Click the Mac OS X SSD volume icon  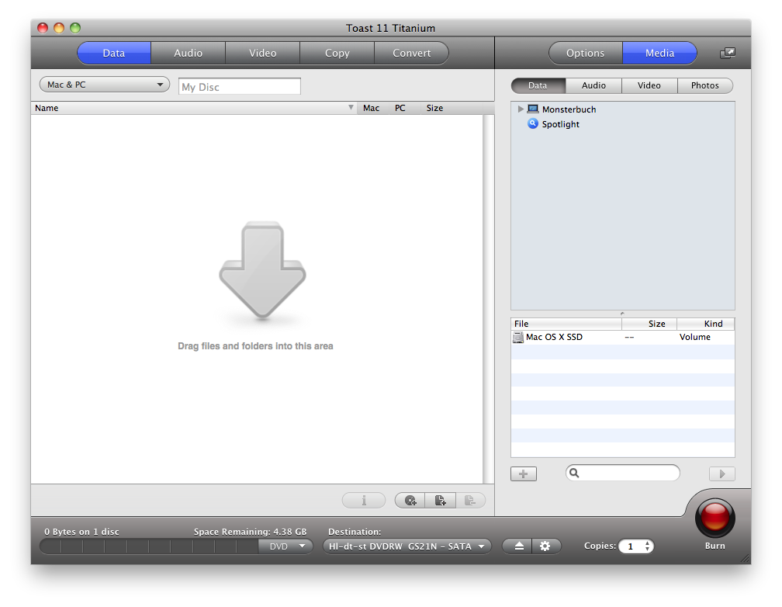click(x=518, y=338)
